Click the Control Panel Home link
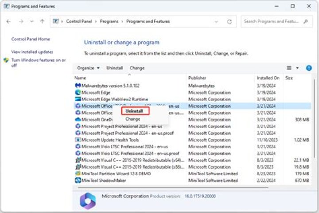 coord(31,39)
